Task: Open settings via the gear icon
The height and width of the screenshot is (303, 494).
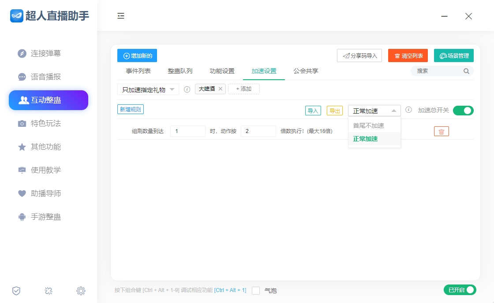Action: coord(81,291)
